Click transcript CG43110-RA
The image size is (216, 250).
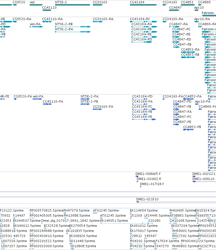click(53, 19)
